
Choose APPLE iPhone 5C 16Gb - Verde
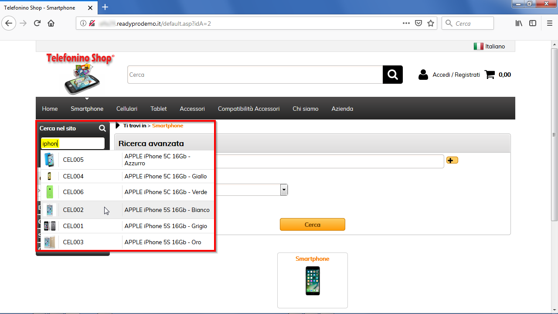coord(166,192)
